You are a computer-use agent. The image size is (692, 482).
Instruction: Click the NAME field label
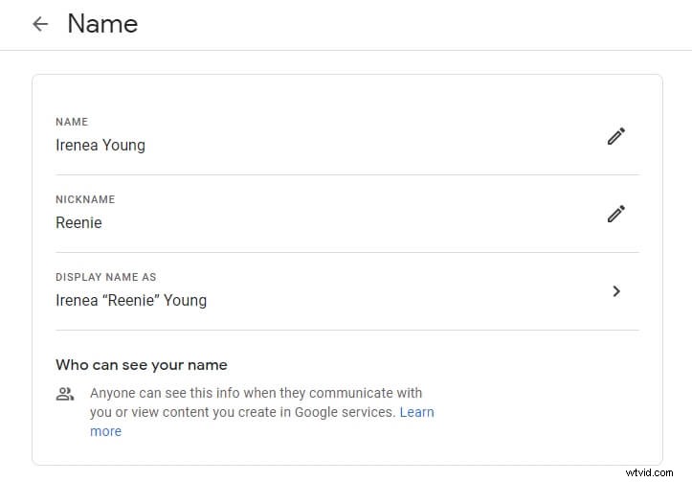72,122
